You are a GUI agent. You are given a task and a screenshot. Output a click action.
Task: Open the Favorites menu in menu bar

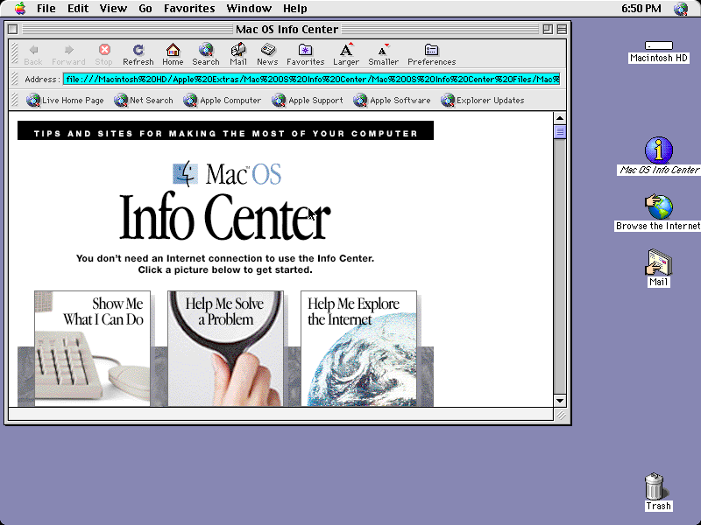189,9
